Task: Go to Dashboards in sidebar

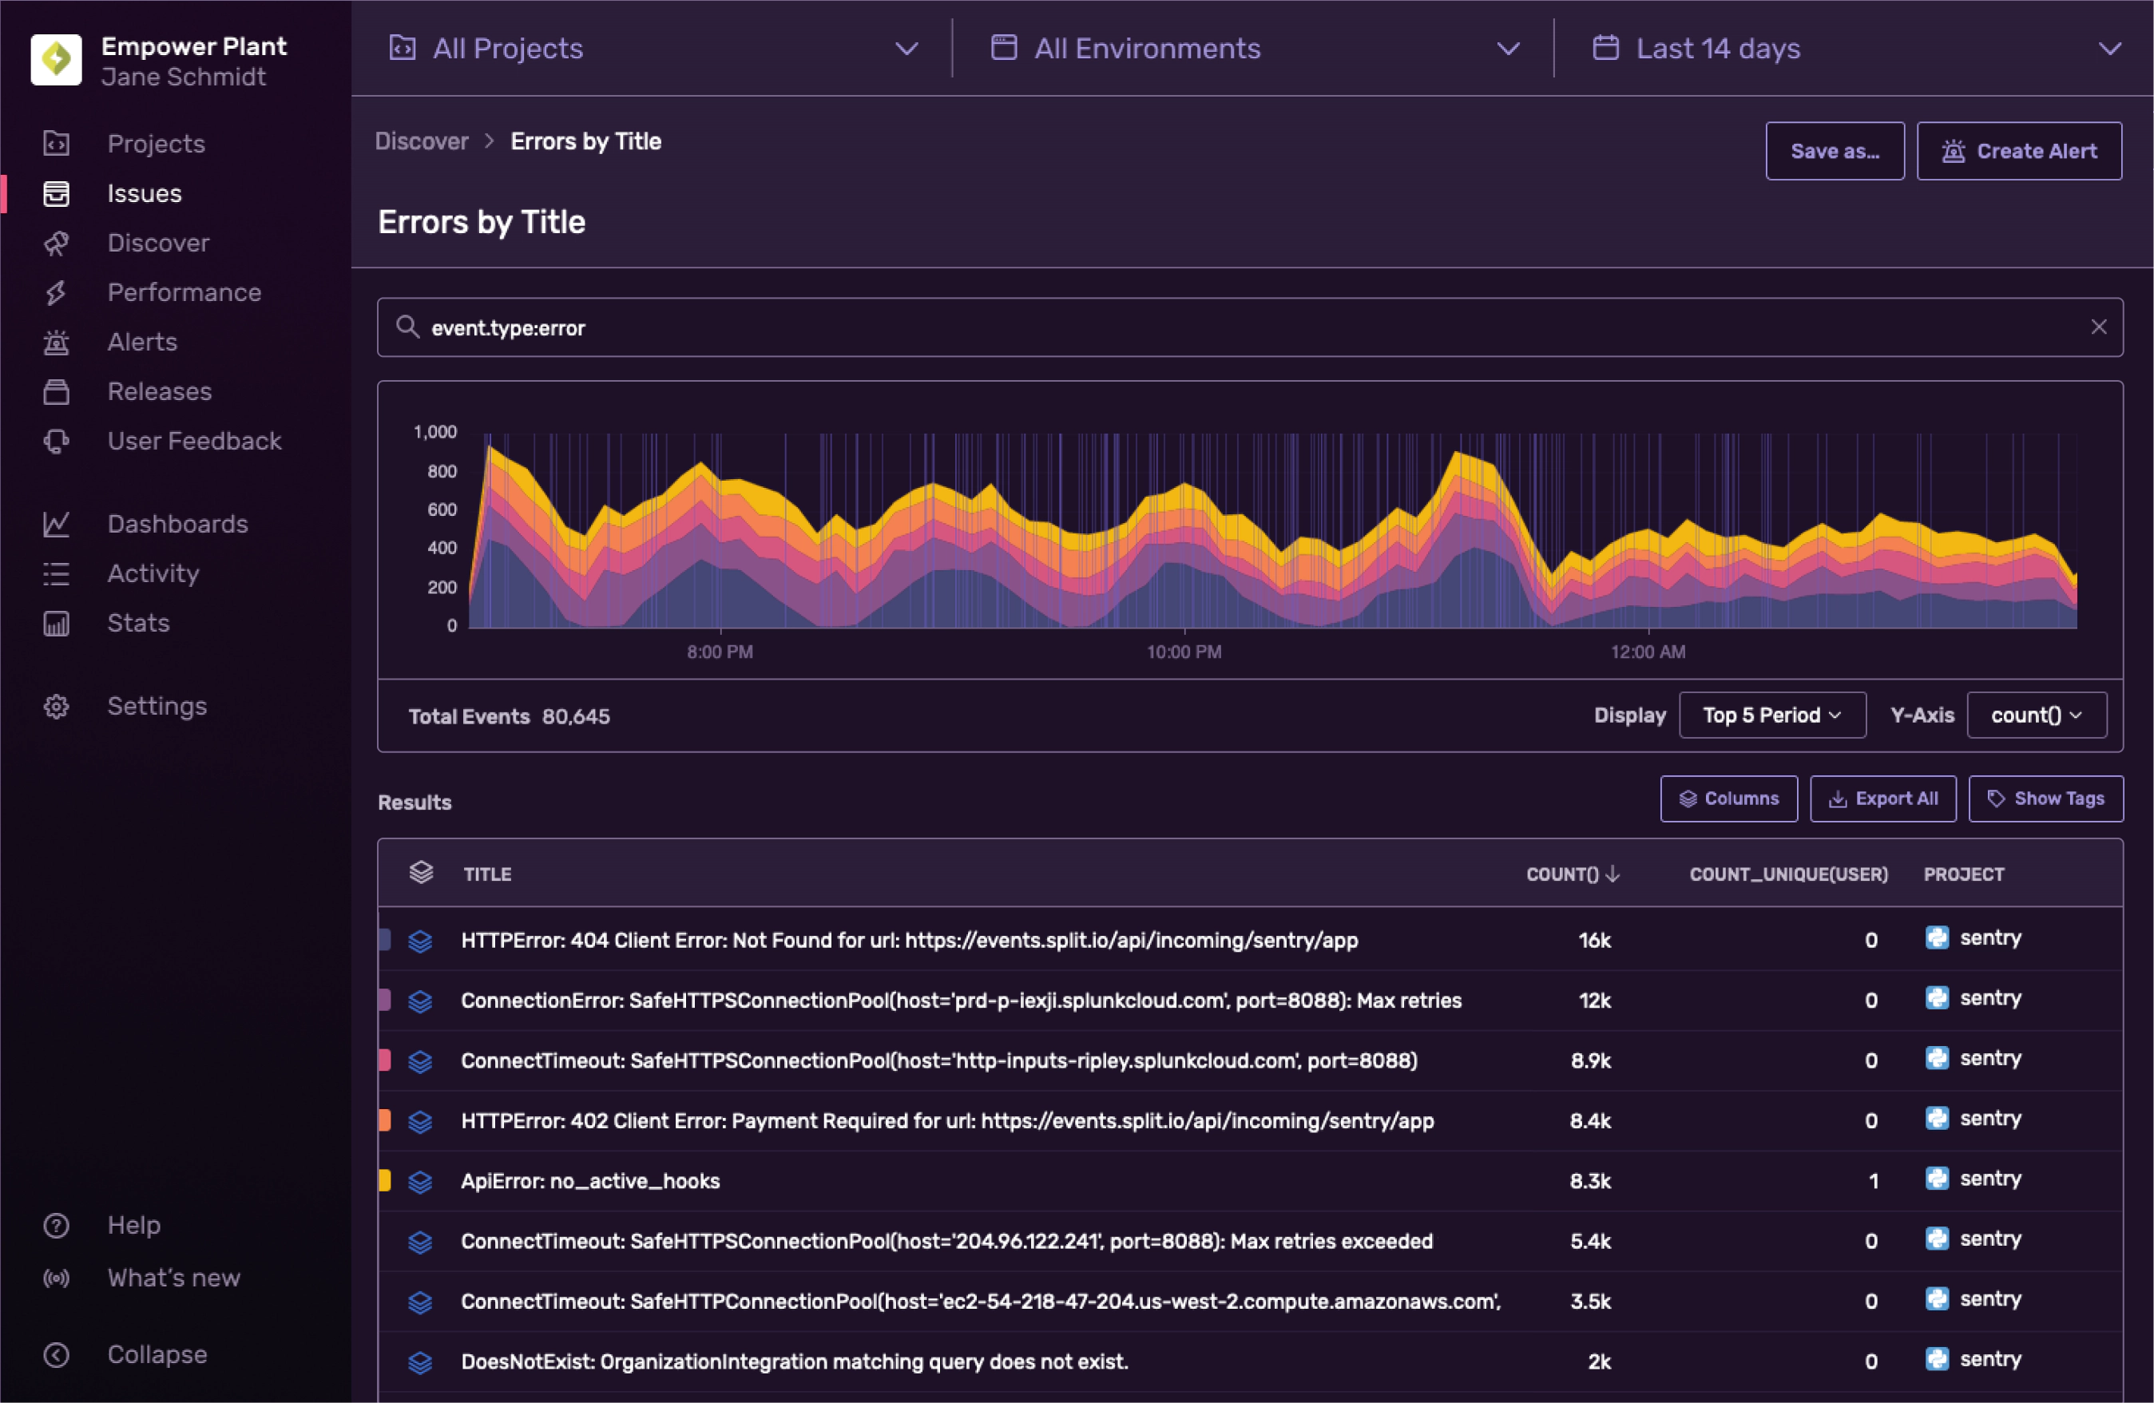Action: coord(177,524)
